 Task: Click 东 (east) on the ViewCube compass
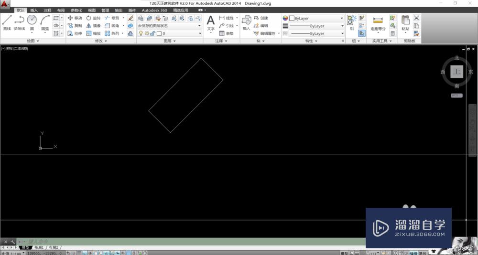click(x=471, y=72)
